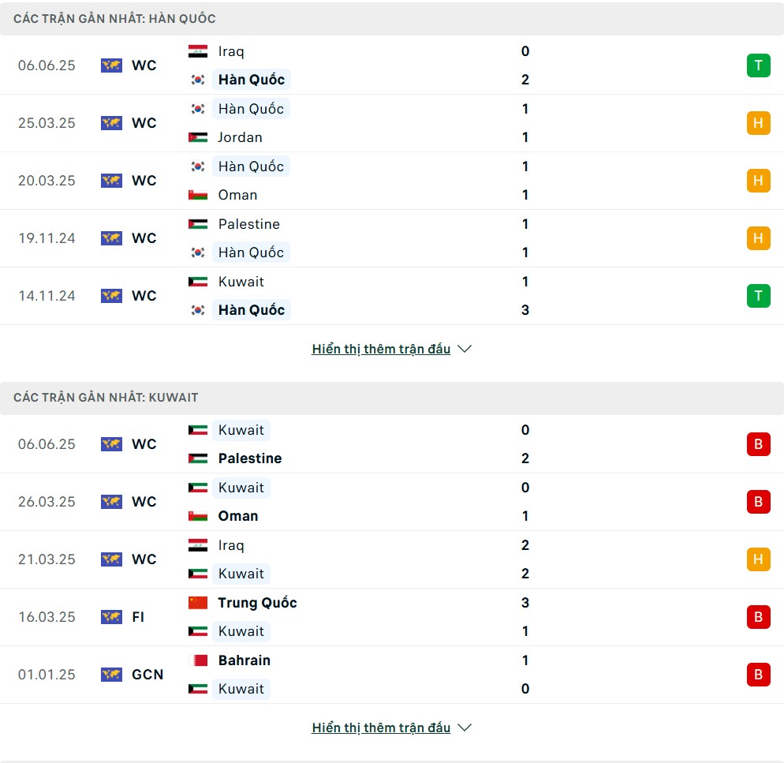784x763 pixels.
Task: Click the China flag next to Trung Quốc
Action: tap(198, 603)
